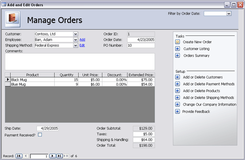245x160 pixels.
Task: Open Add or Delete Payment Methods text link
Action: pos(209,84)
